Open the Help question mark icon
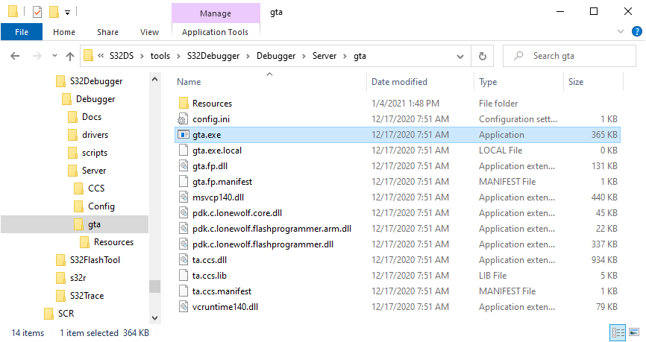The width and height of the screenshot is (646, 342). click(636, 32)
